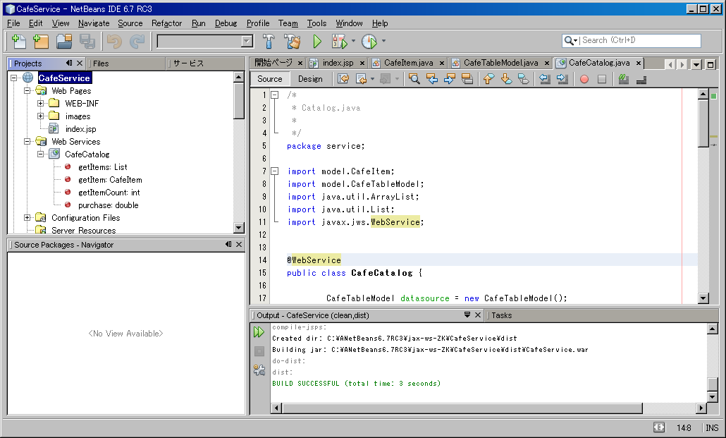726x438 pixels.
Task: Click the Source view button
Action: 269,79
